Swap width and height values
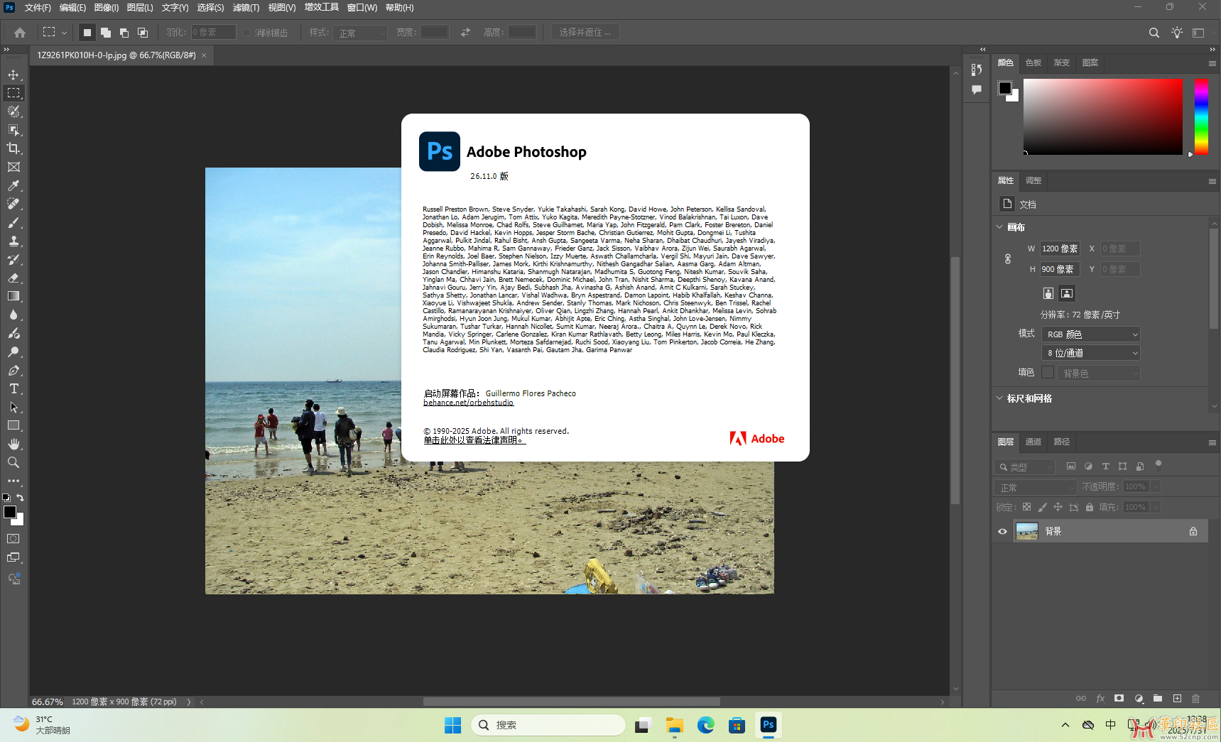 click(465, 32)
